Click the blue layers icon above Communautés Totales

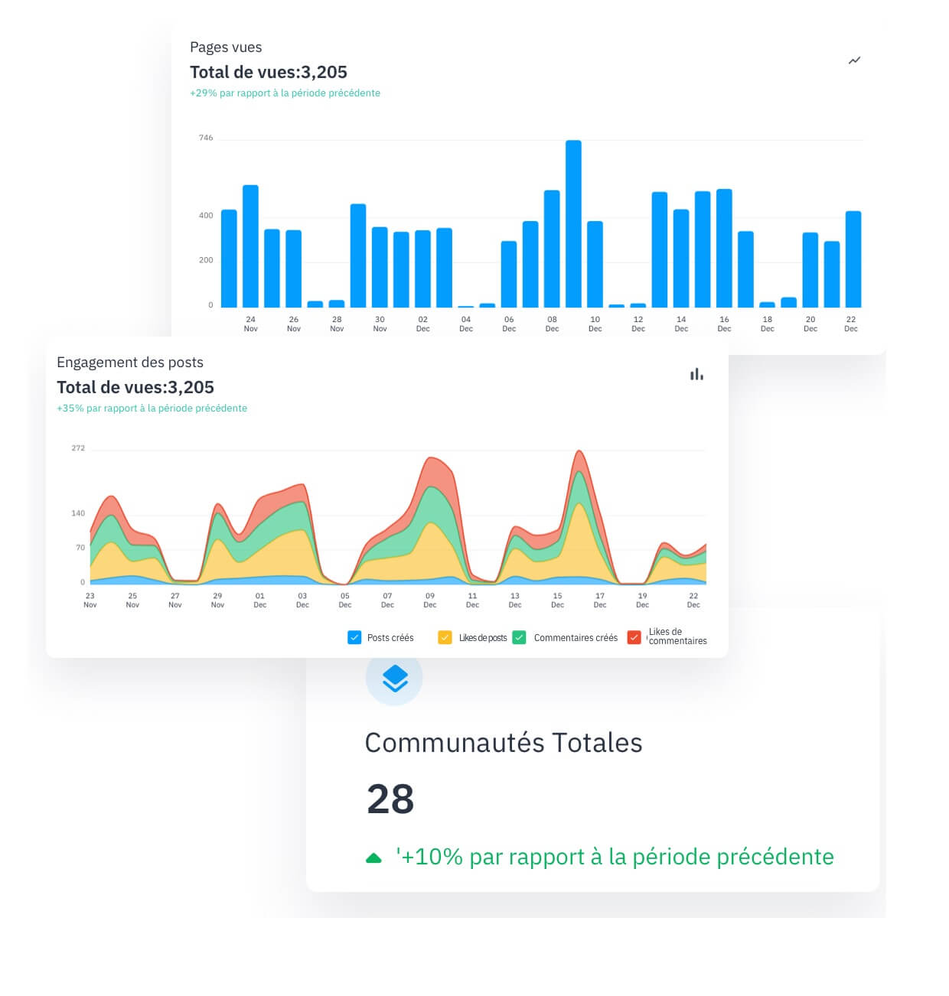point(394,678)
